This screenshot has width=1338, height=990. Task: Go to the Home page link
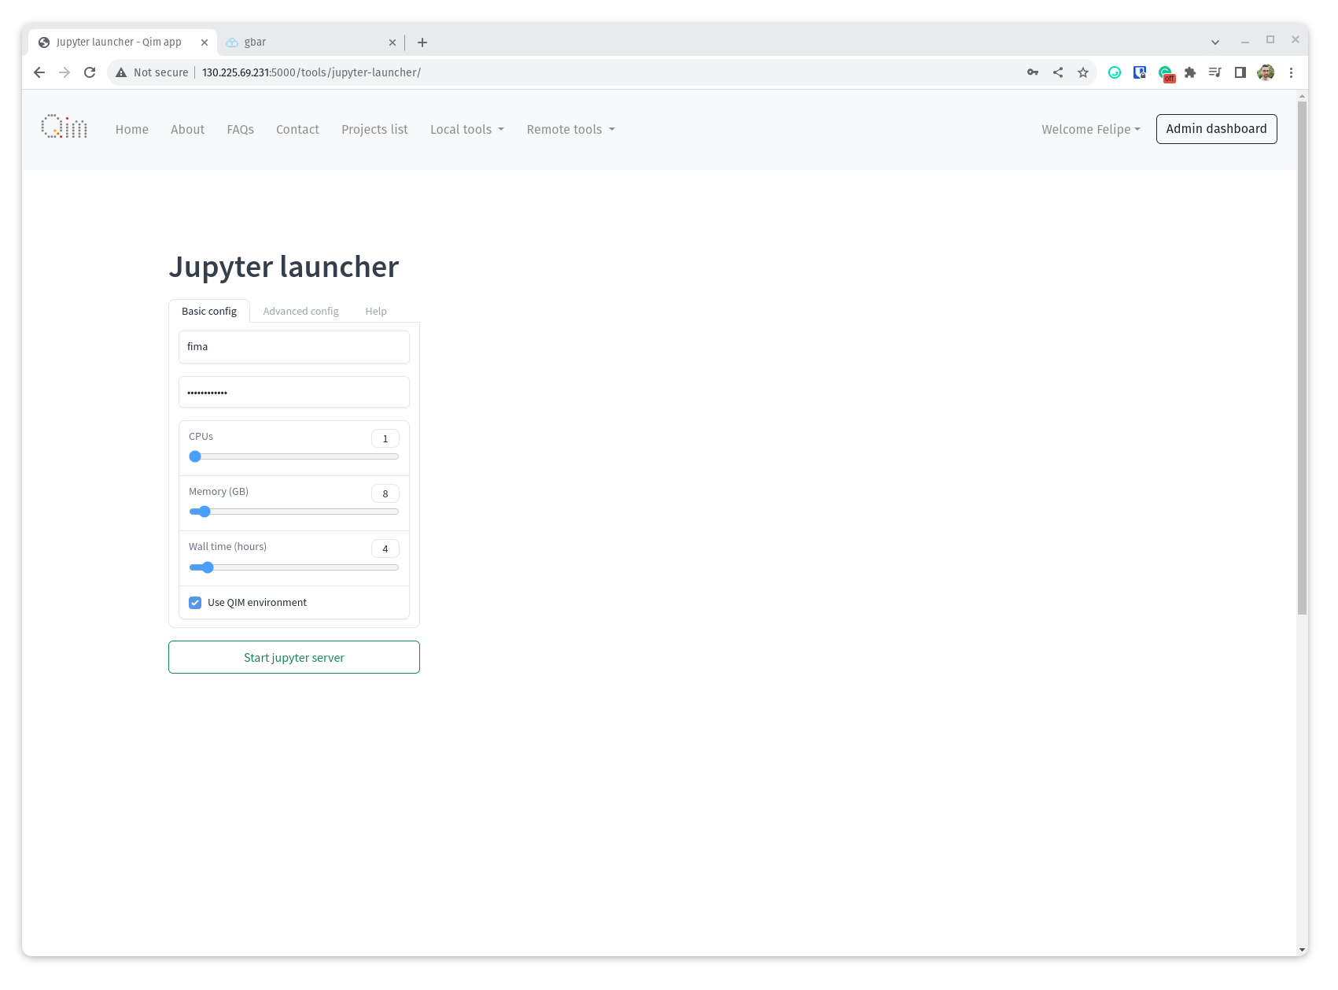[x=132, y=130]
